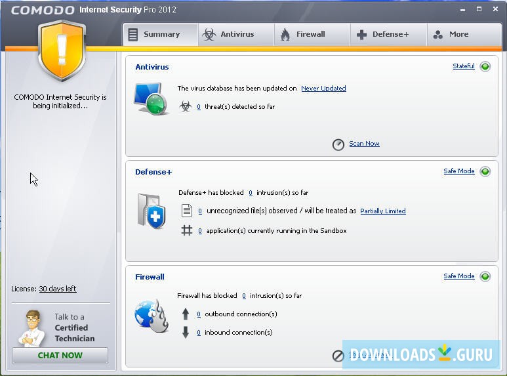Click the Firewall stop-activity prohibition icon
The height and width of the screenshot is (376, 507).
(338, 356)
